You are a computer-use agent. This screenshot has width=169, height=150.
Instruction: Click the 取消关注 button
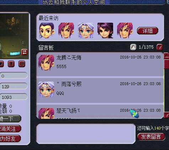pos(10,129)
